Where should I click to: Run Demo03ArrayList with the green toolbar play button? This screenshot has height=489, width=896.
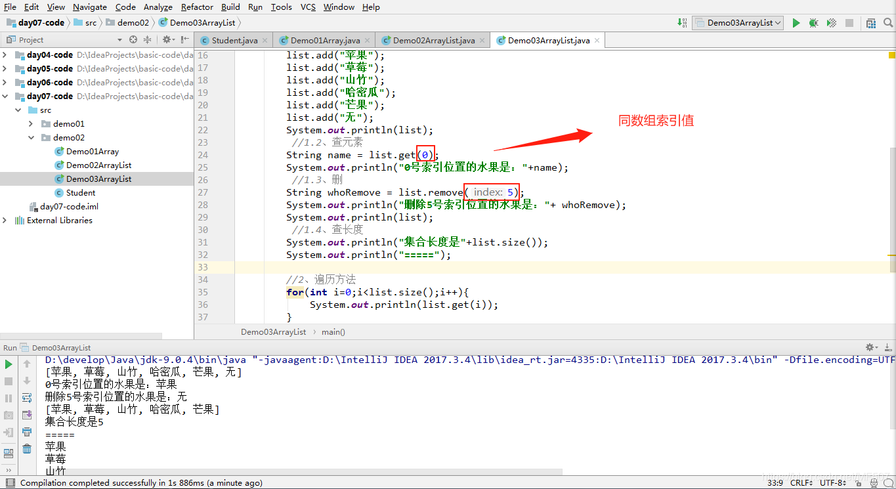pyautogui.click(x=796, y=23)
